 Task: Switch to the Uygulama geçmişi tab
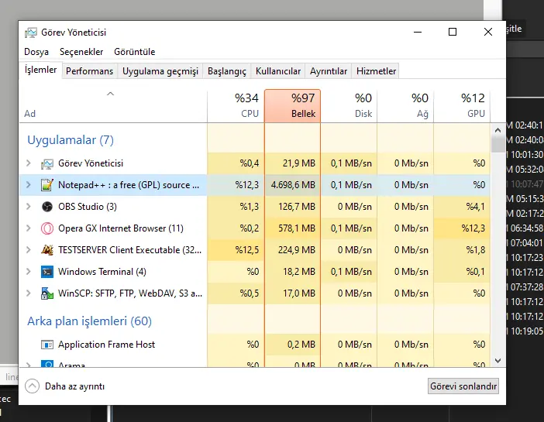click(160, 71)
